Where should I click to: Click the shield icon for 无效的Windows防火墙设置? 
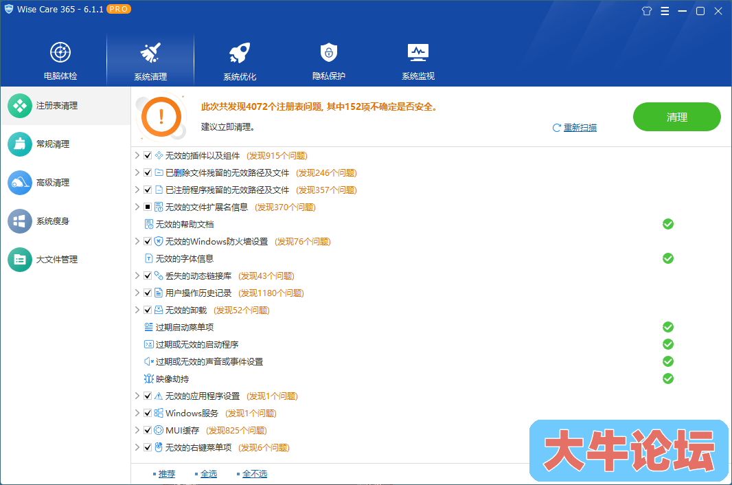(x=159, y=242)
